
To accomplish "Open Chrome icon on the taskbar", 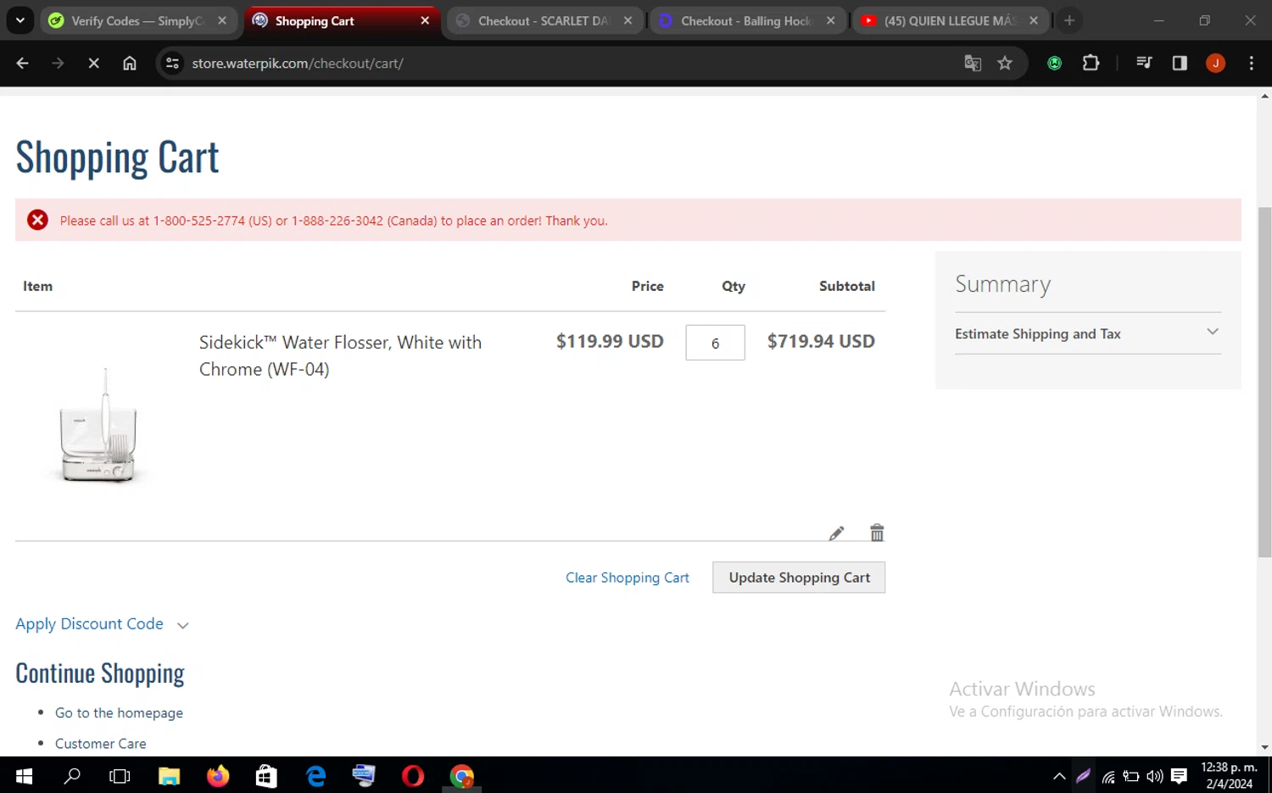I will pyautogui.click(x=462, y=776).
